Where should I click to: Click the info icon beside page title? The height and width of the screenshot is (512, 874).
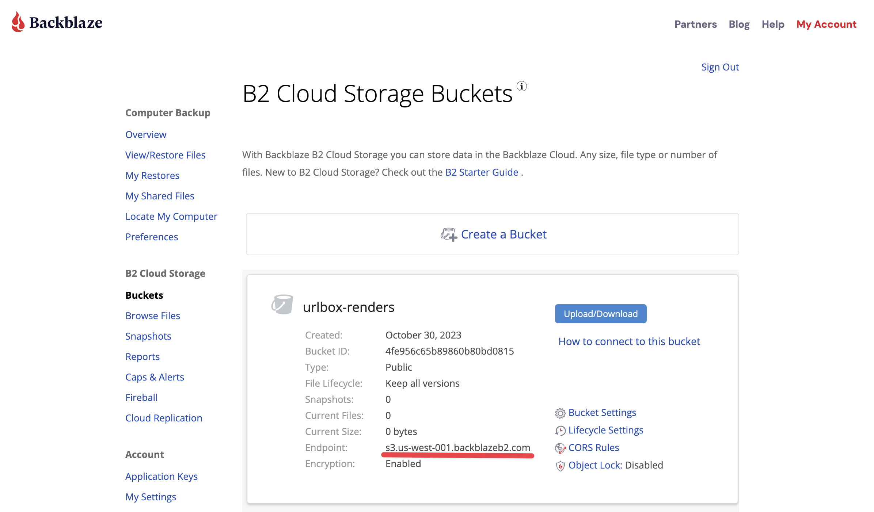point(522,87)
